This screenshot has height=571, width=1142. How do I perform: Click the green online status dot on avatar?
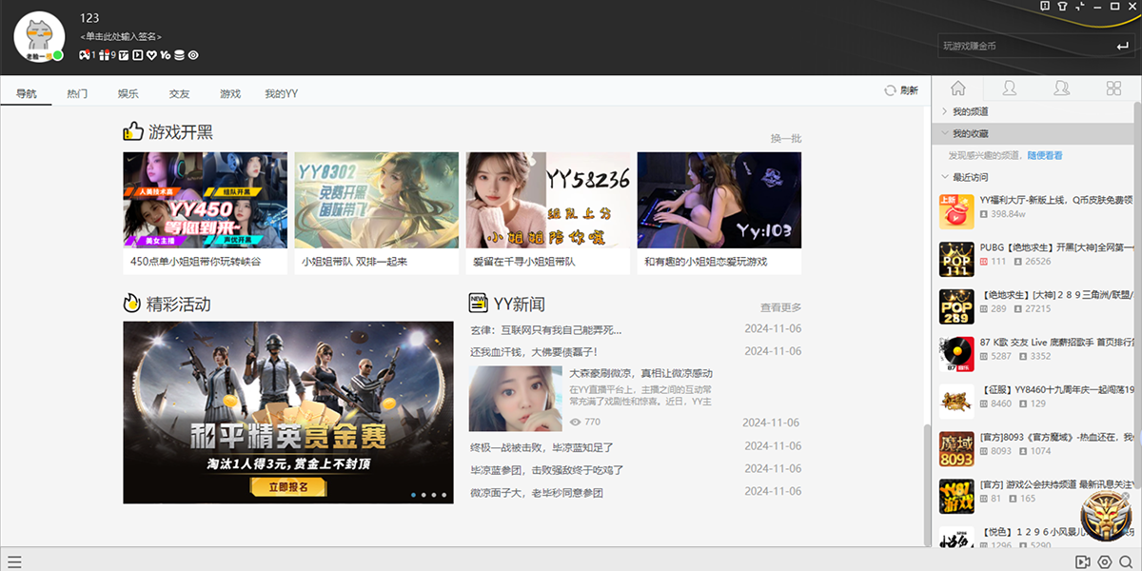coord(56,55)
